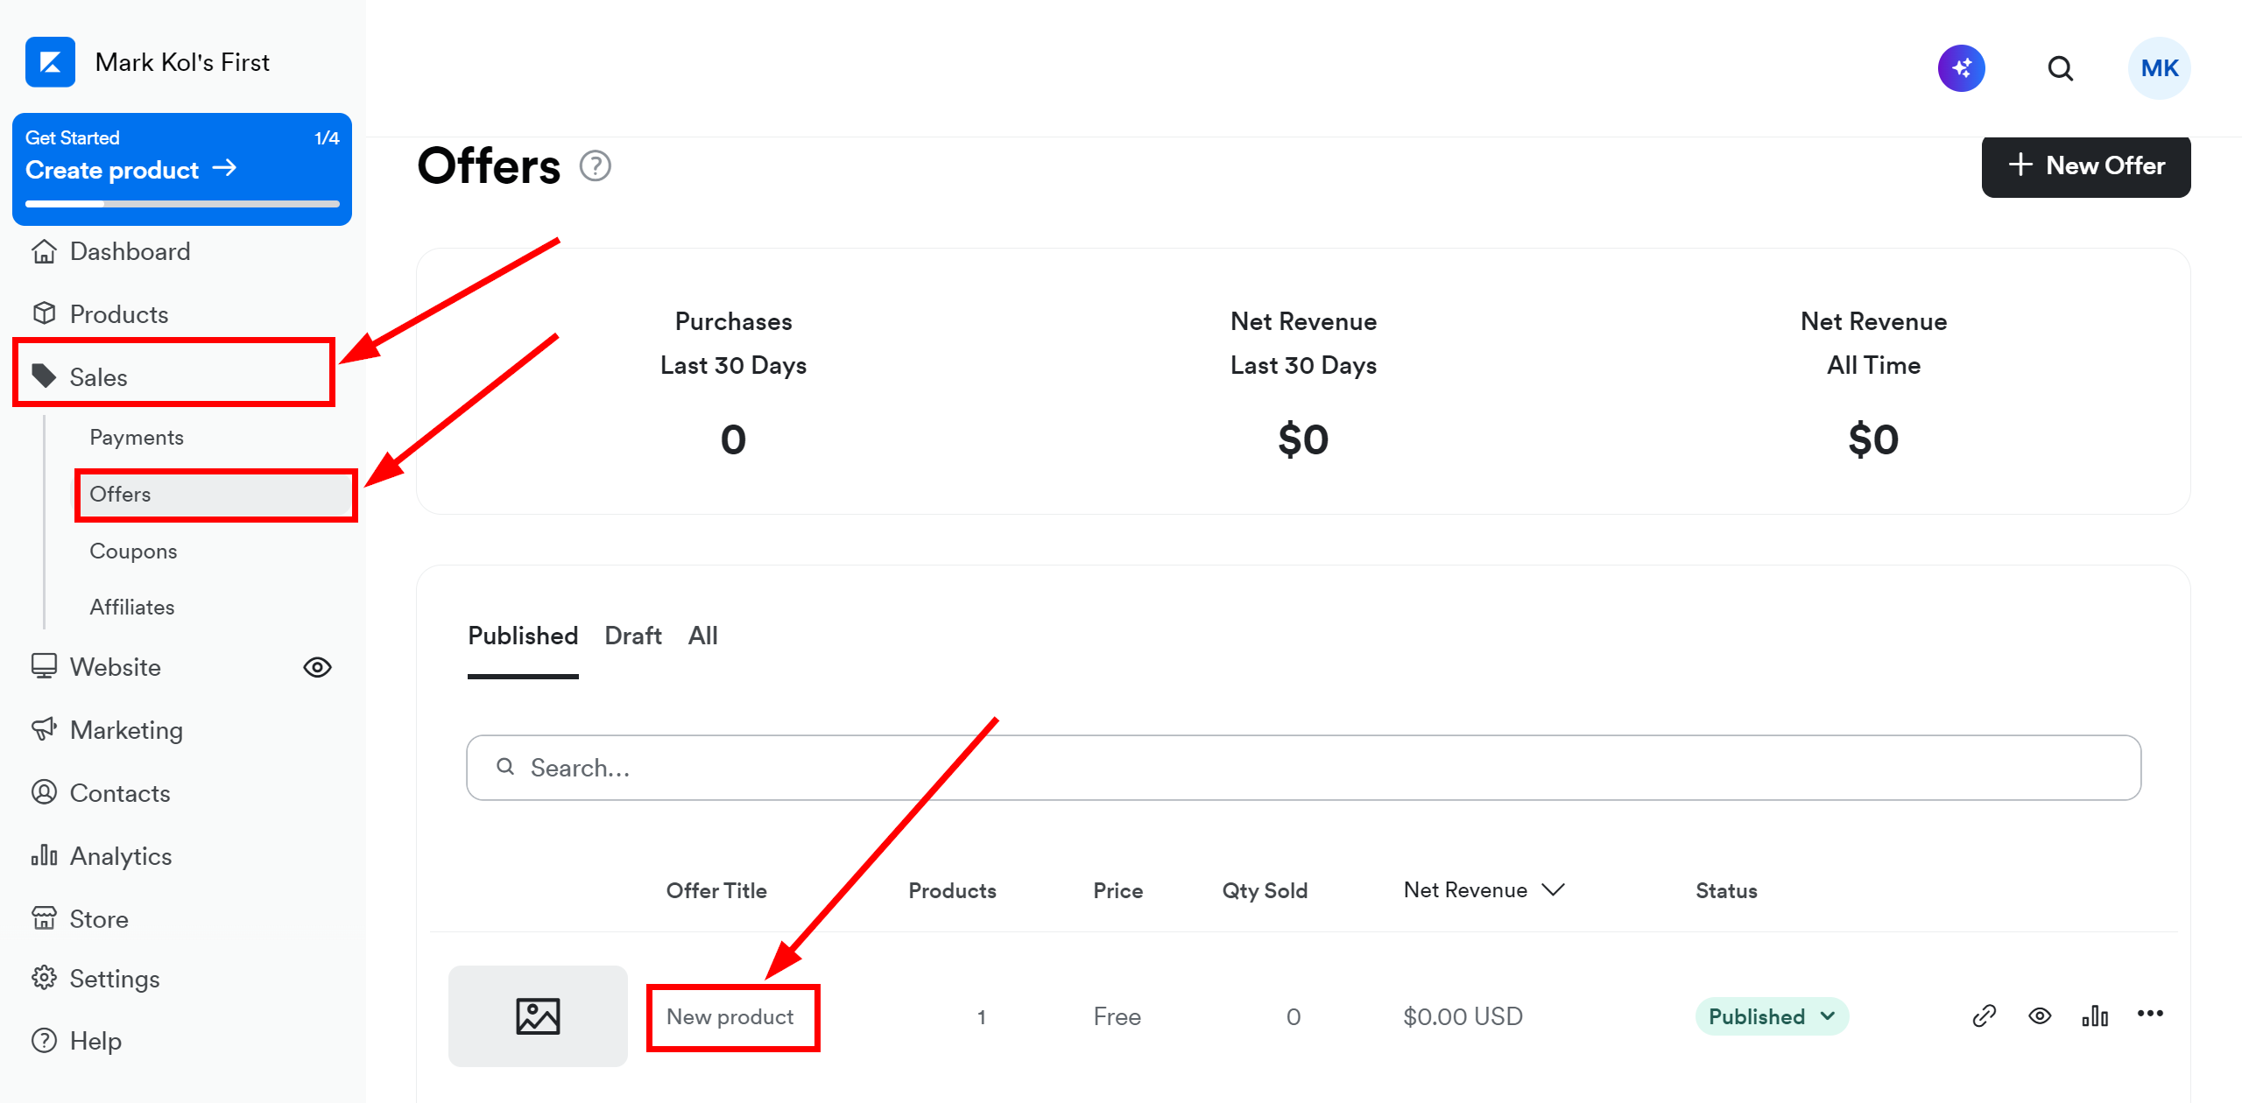The width and height of the screenshot is (2242, 1103).
Task: Copy the offer link with chain icon
Action: [x=1984, y=1015]
